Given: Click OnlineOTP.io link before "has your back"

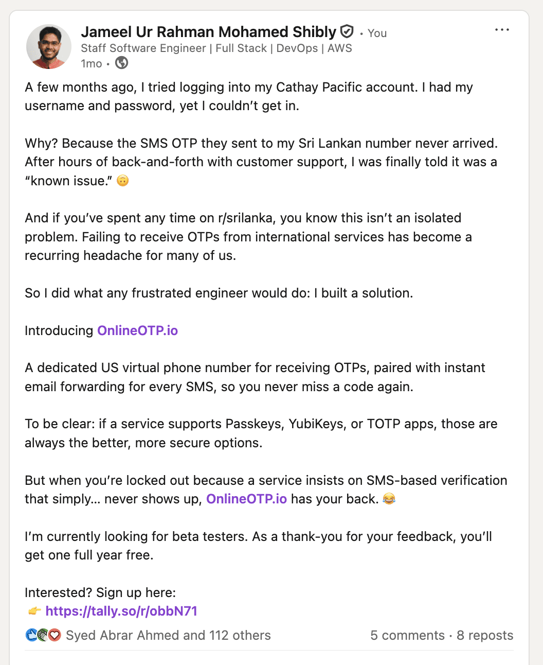Looking at the screenshot, I should point(246,499).
